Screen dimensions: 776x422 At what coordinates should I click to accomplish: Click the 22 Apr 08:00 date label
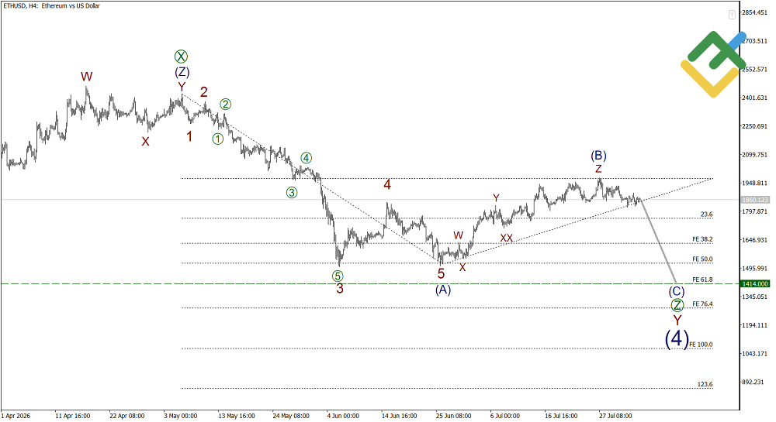(x=127, y=416)
